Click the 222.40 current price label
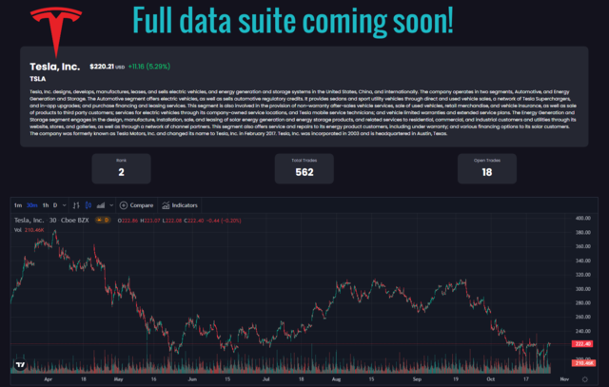Viewport: 609px width, 387px height. coord(582,344)
